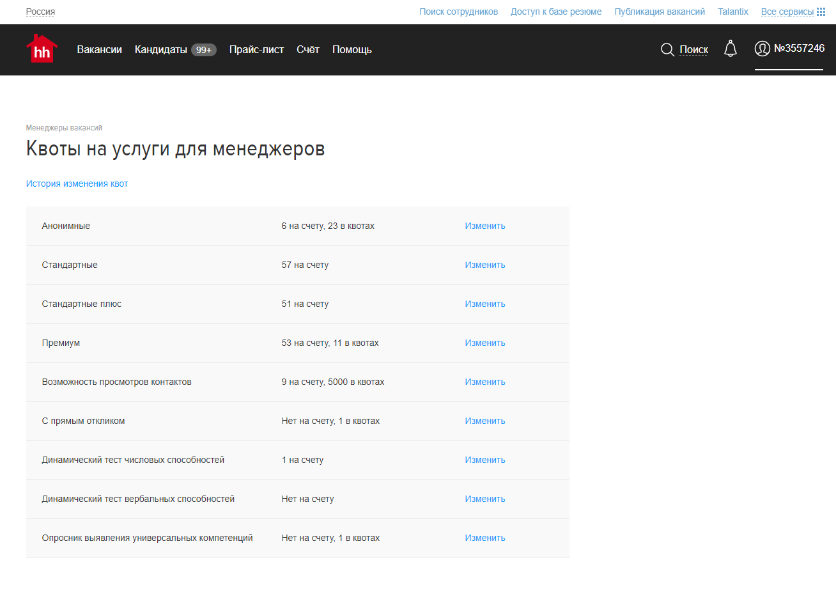This screenshot has height=594, width=836.
Task: Select the text "Анонимные"
Action: click(66, 226)
